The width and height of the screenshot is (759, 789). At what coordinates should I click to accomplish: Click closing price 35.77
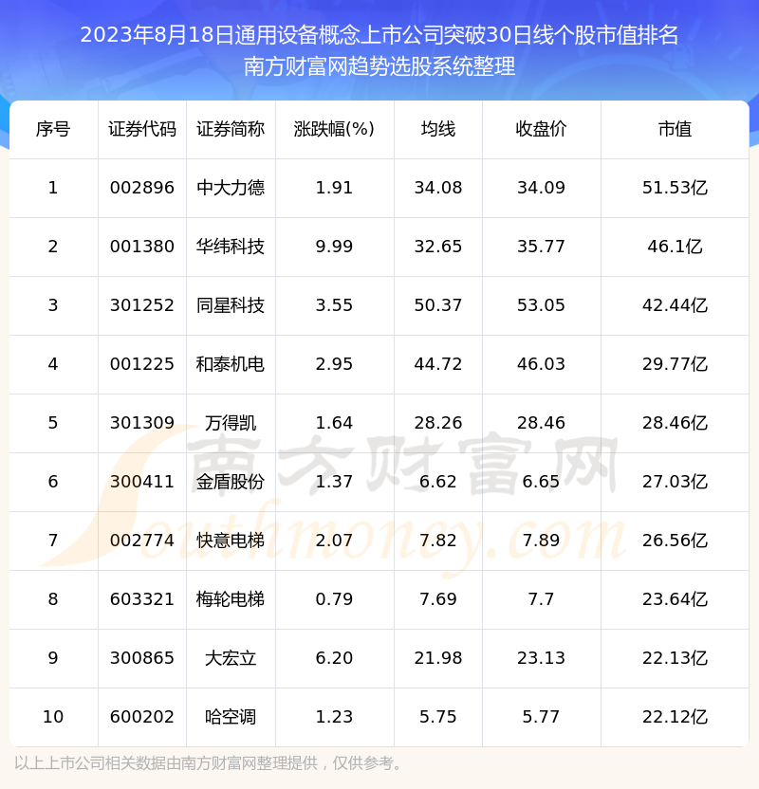(541, 247)
